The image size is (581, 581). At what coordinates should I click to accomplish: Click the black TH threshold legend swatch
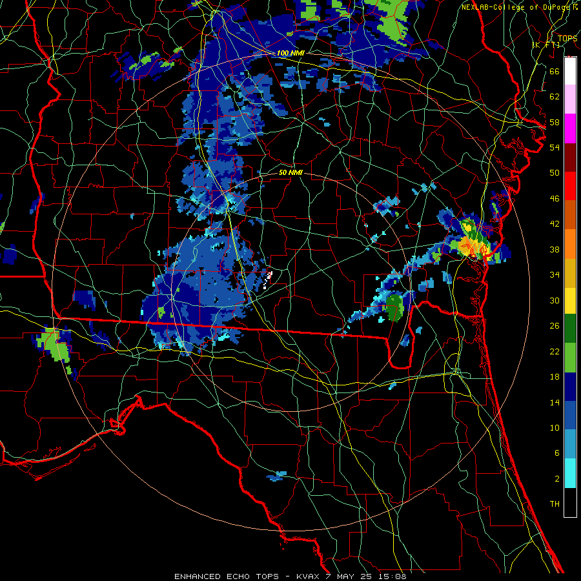pos(570,502)
